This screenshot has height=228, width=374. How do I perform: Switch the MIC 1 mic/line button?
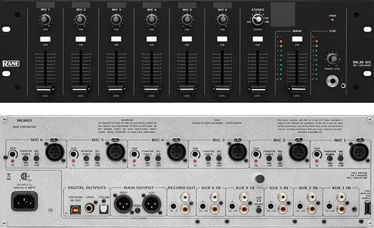click(x=340, y=158)
